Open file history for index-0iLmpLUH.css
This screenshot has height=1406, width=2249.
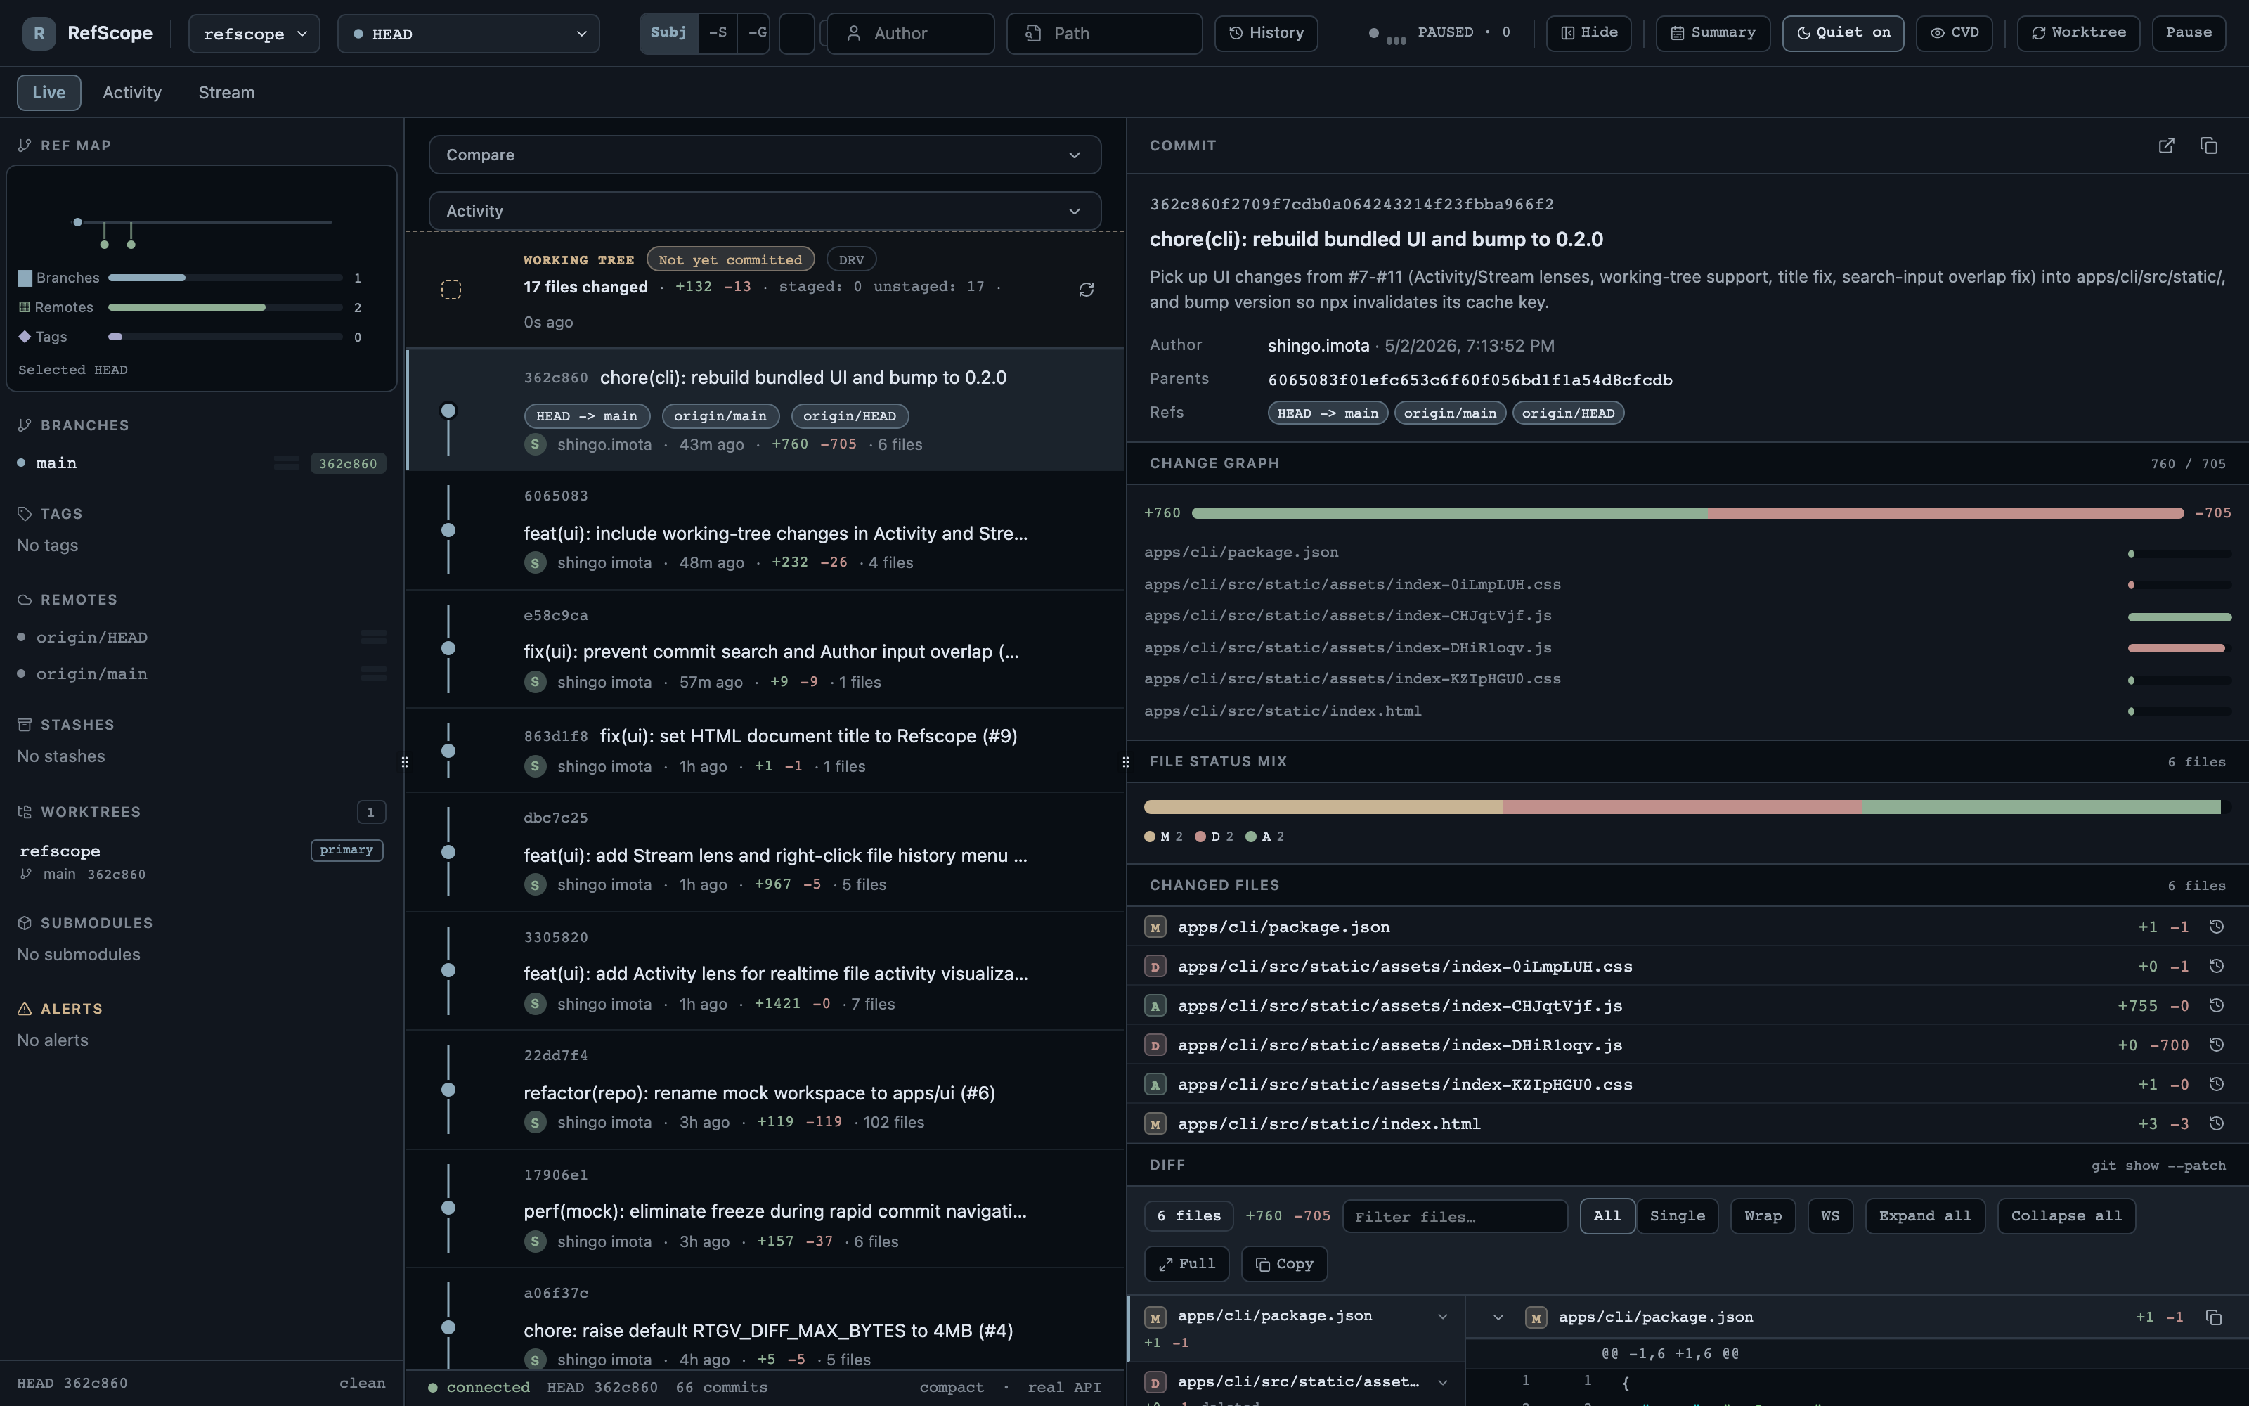(x=2217, y=966)
